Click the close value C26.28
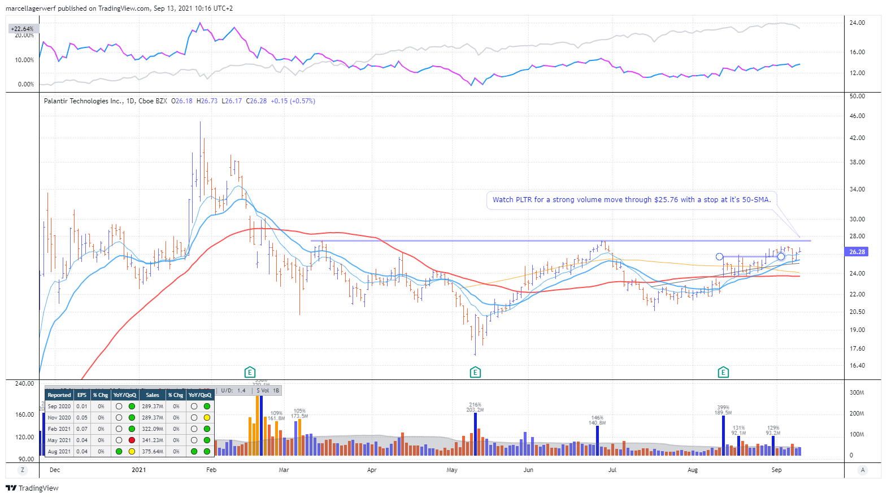 (256, 101)
